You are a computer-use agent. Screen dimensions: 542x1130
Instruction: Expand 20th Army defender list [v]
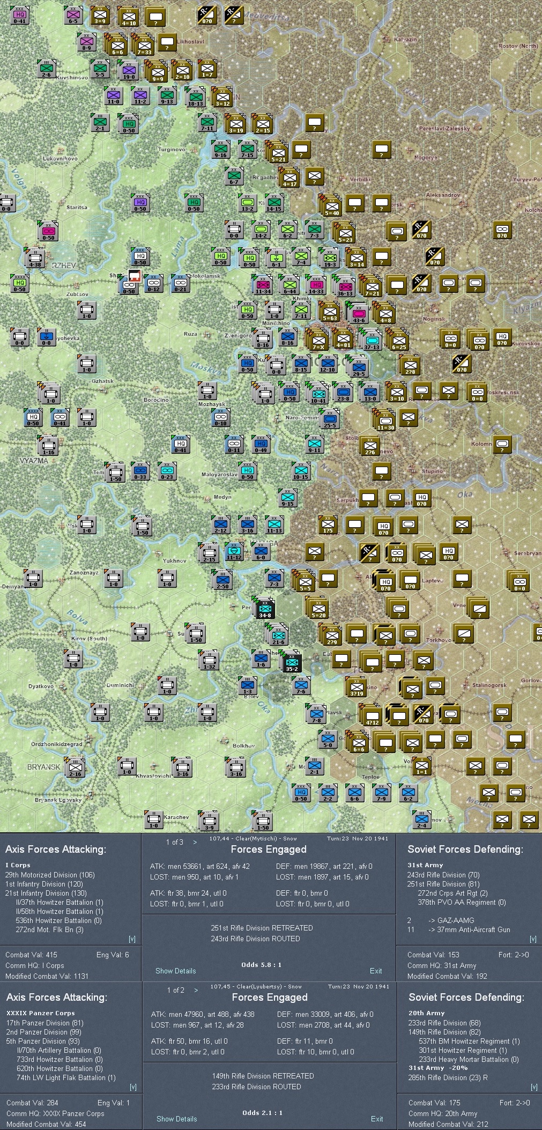coord(534,1087)
